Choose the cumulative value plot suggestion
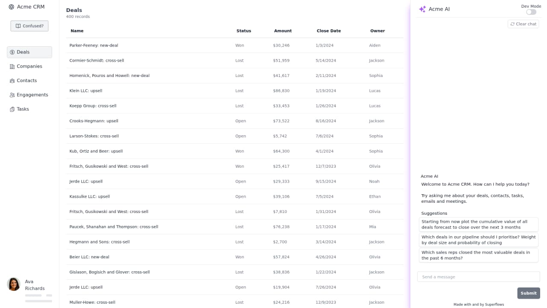The height and width of the screenshot is (308, 547). pyautogui.click(x=479, y=225)
